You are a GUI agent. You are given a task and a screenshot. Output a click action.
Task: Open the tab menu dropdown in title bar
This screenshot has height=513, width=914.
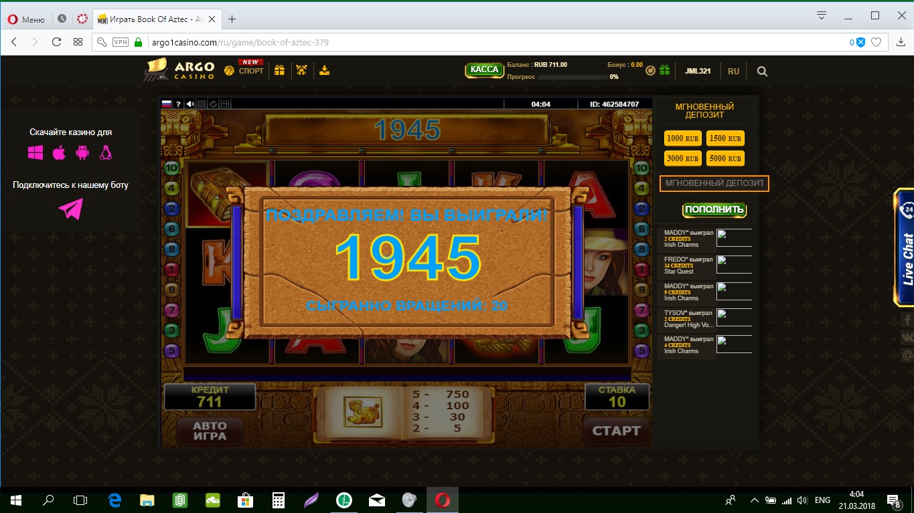[x=822, y=15]
